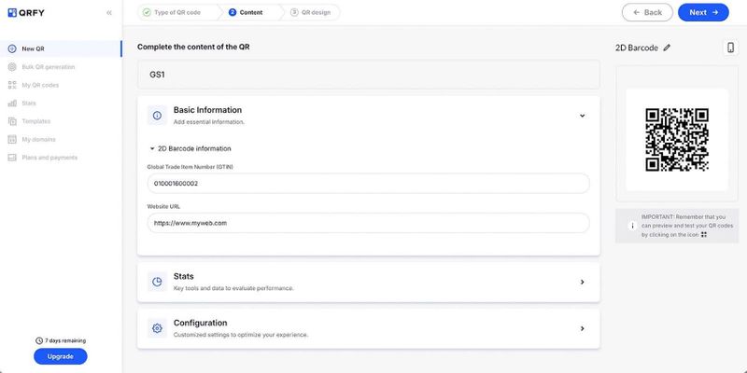
Task: Collapse the sidebar with double-chevron icon
Action: point(109,13)
